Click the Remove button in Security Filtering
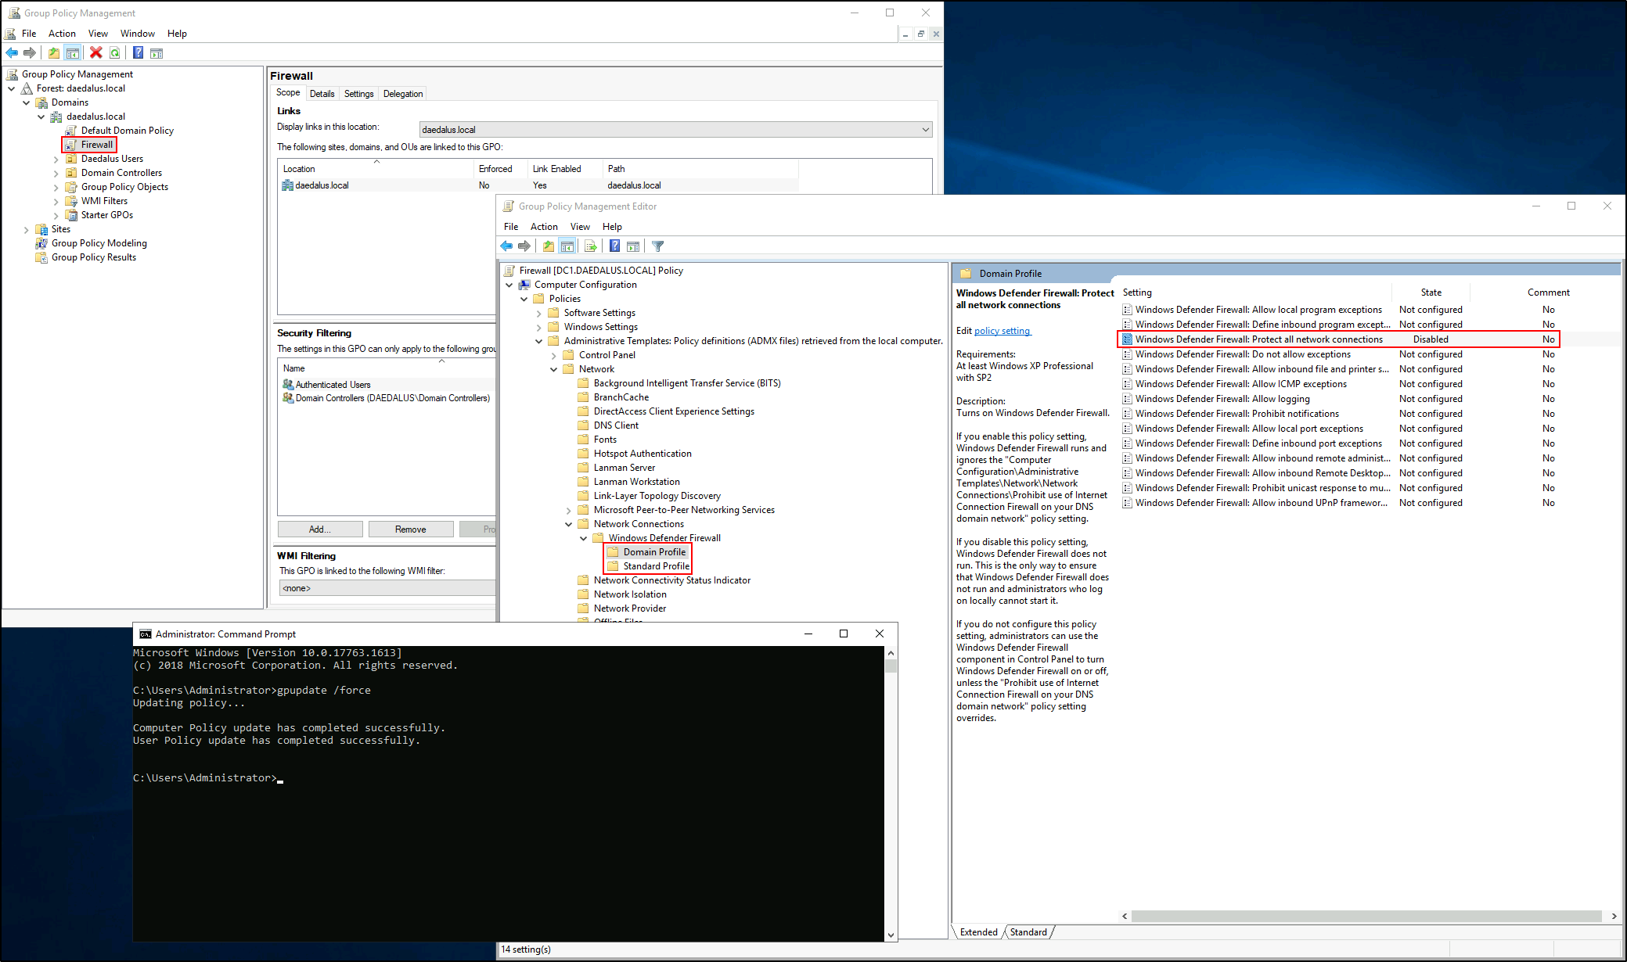 click(409, 529)
